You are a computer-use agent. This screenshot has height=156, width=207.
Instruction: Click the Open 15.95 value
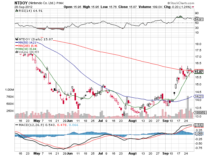click(x=72, y=7)
